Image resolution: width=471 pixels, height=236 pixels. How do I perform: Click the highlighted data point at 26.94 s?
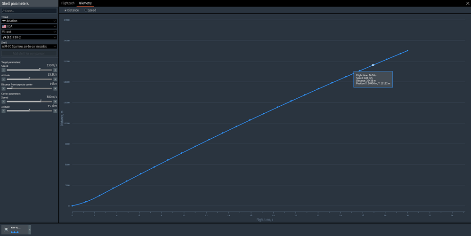coord(373,65)
